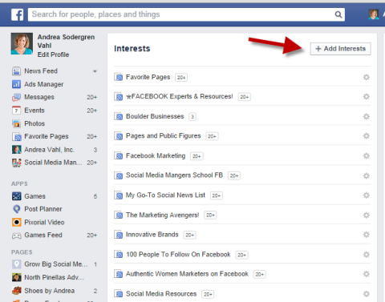Open Boulder Businesses list
This screenshot has height=302, width=385.
[x=155, y=116]
